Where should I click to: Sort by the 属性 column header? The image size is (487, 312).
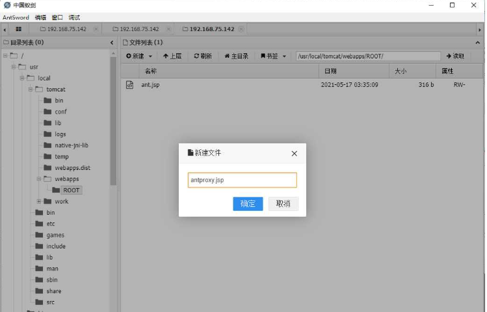[x=459, y=71]
